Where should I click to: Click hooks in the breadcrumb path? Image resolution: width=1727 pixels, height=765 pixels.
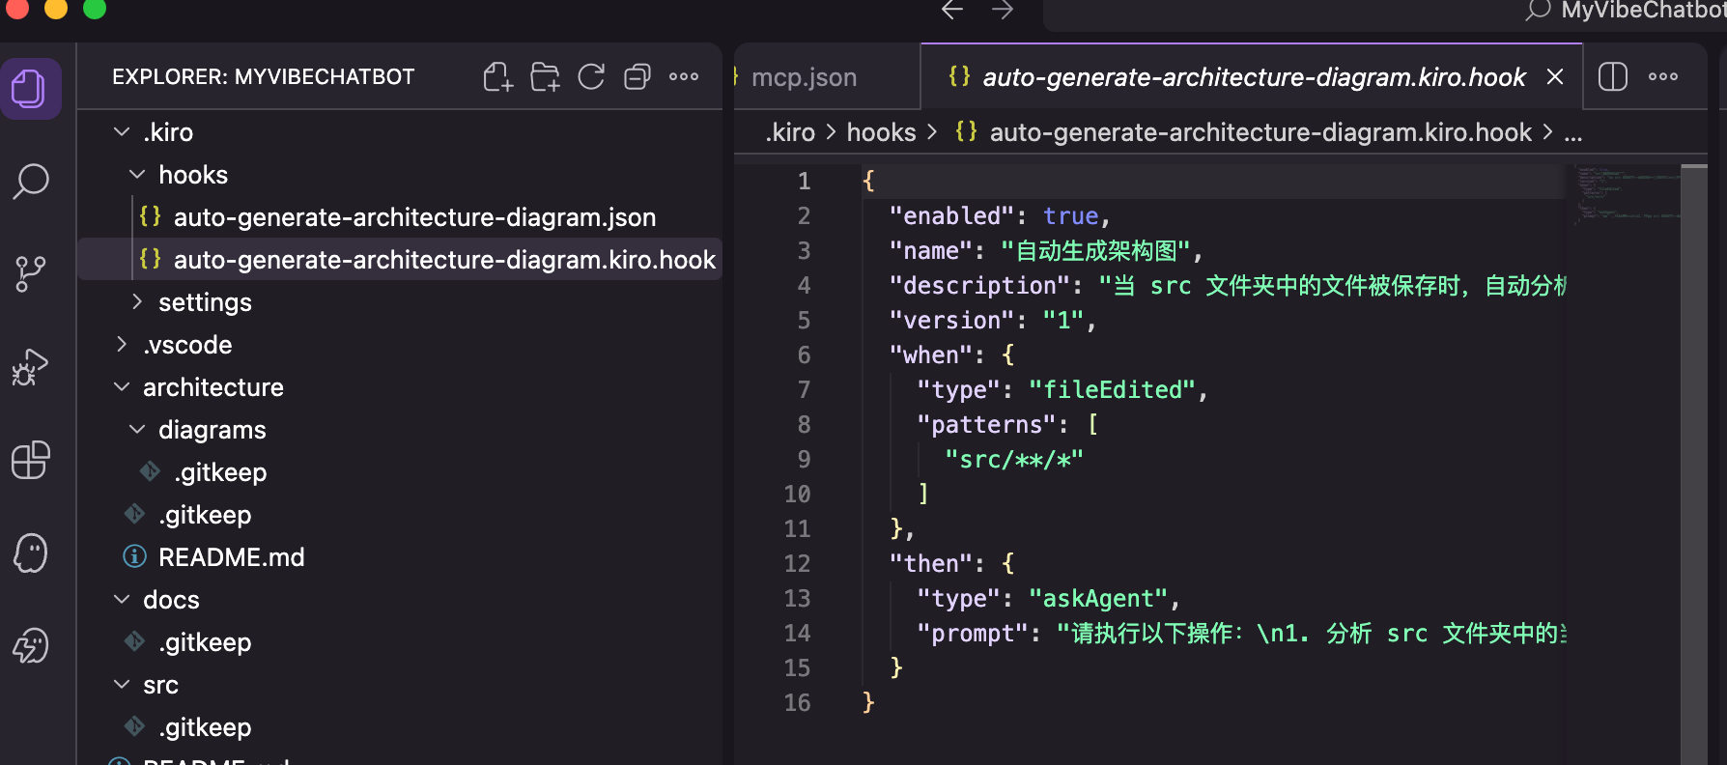point(881,132)
